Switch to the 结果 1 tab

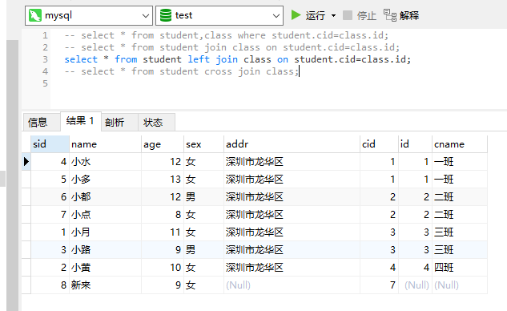[x=81, y=121]
